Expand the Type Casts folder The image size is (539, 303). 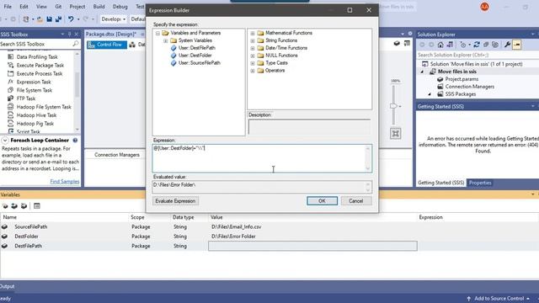point(253,63)
